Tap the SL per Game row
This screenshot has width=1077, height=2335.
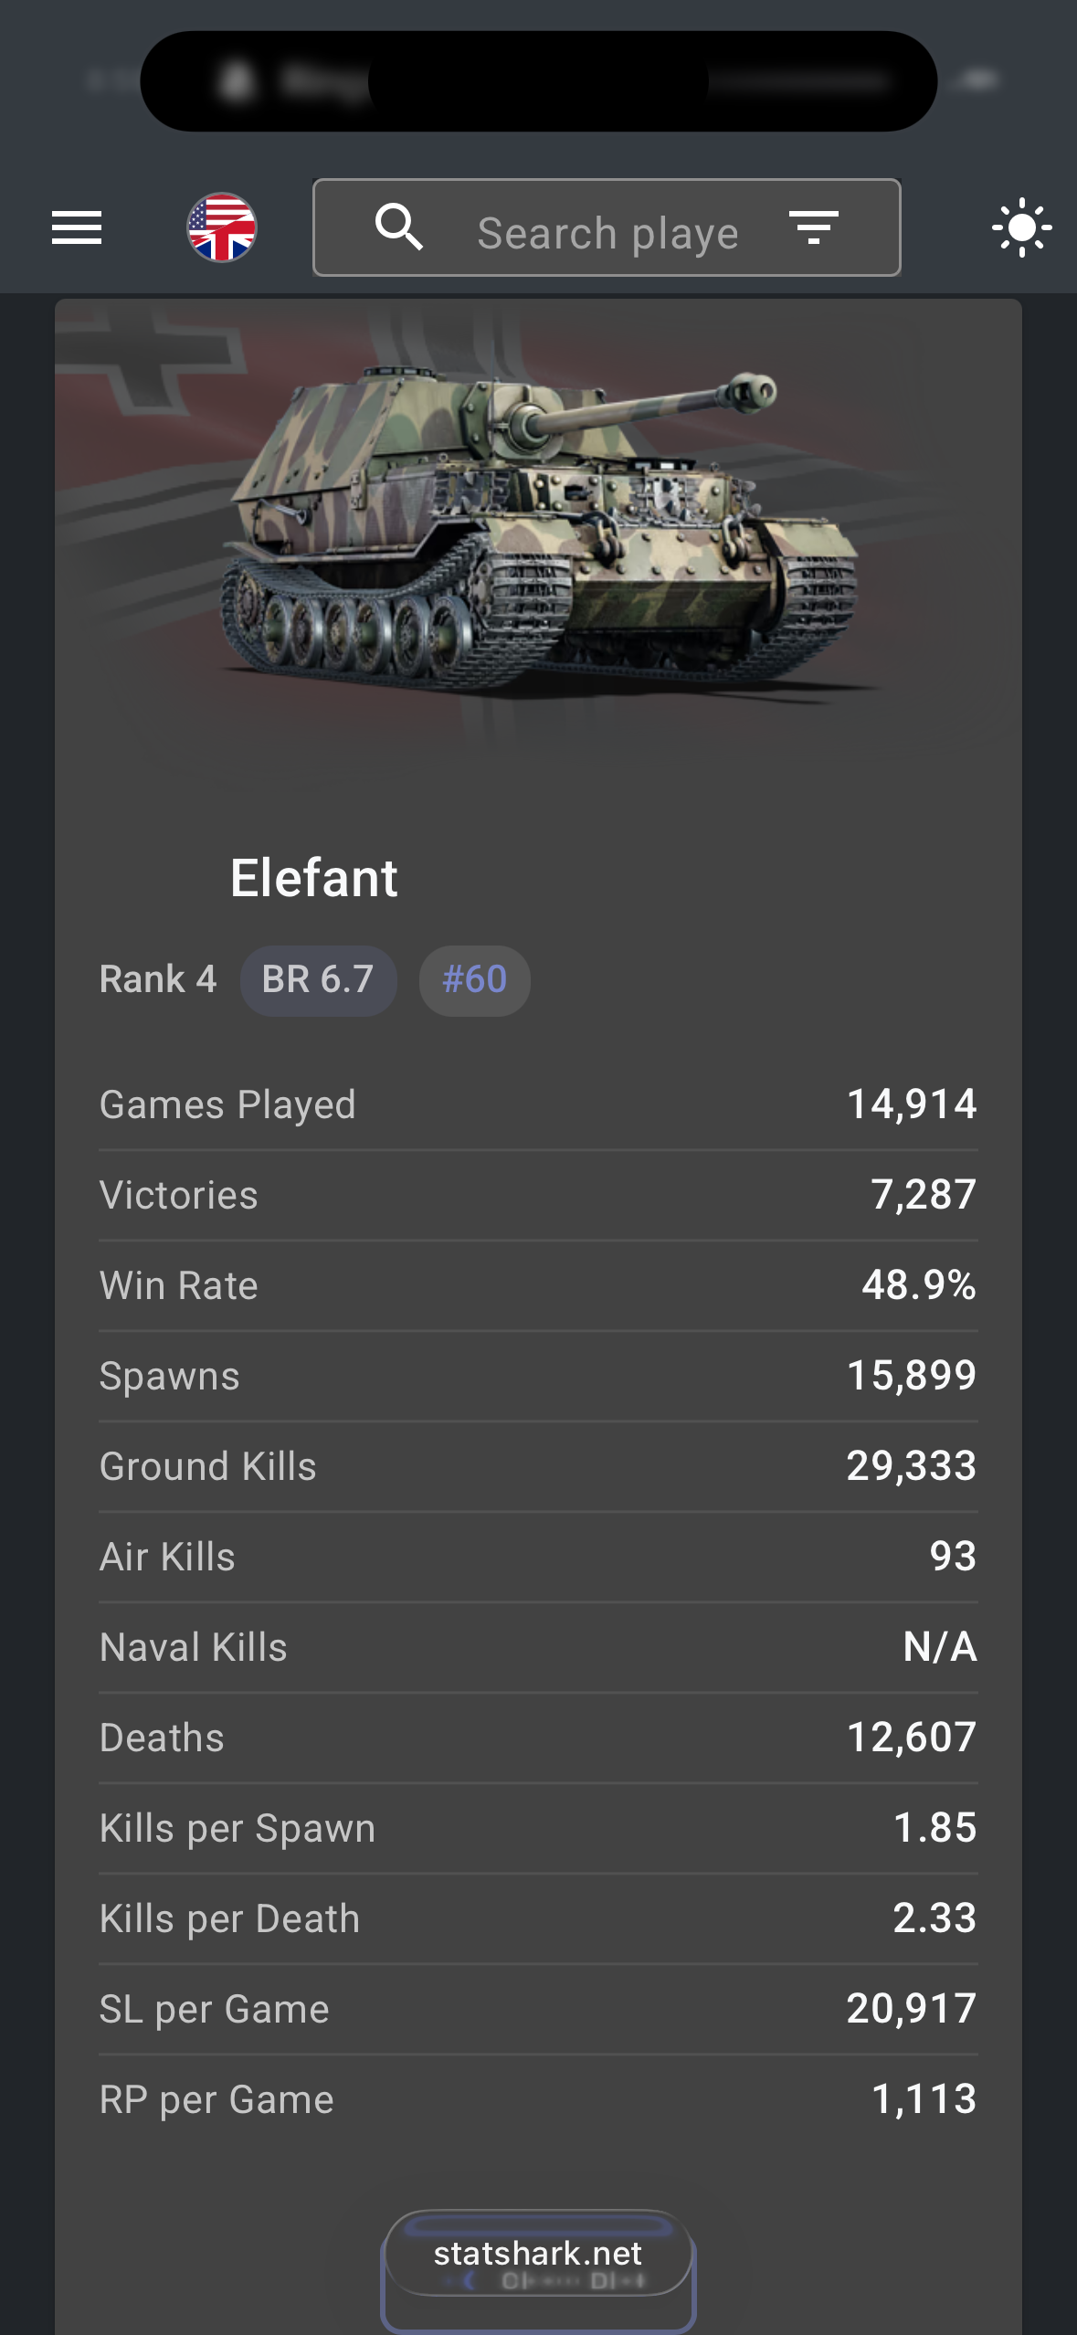coord(538,2009)
